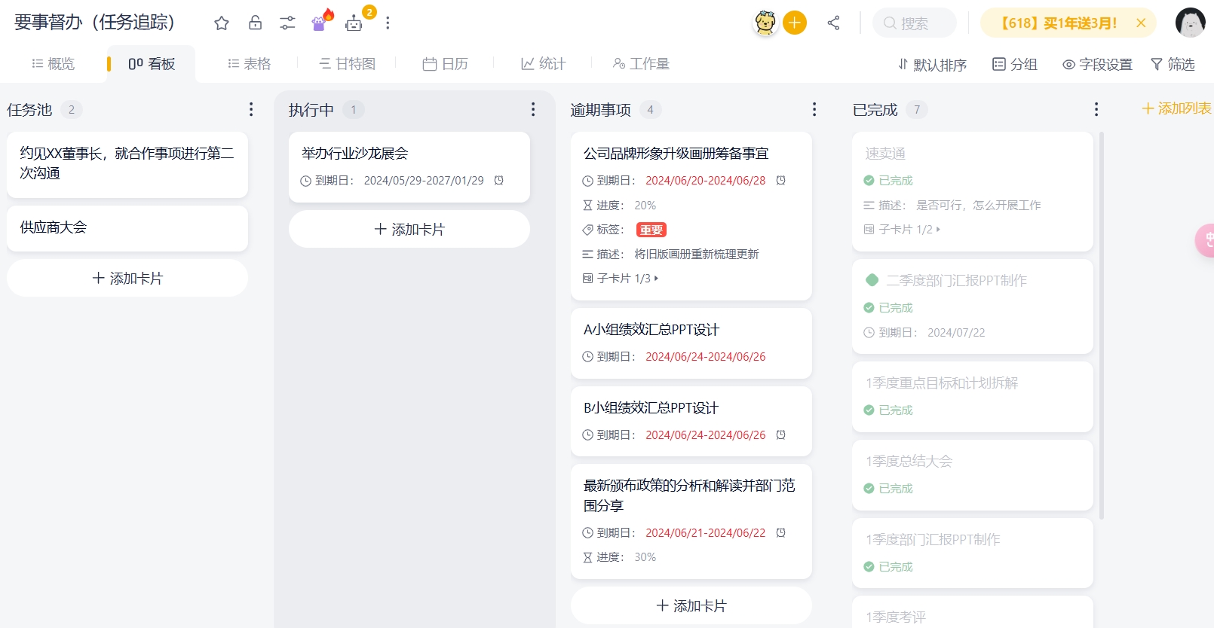Star the 要事督办 project as favorite
Screen dimensions: 1214x628
[x=222, y=23]
